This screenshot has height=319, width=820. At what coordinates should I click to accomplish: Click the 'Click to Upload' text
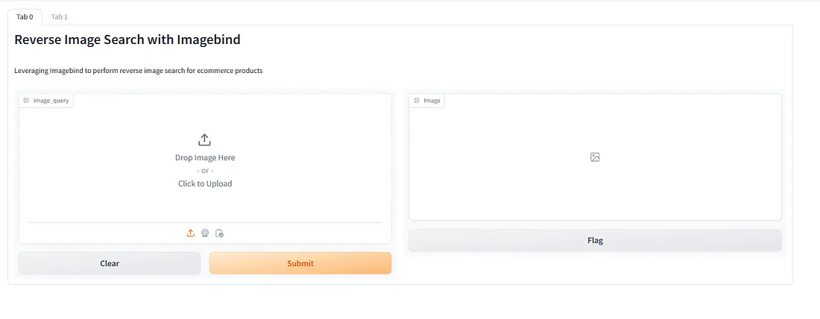coord(205,183)
